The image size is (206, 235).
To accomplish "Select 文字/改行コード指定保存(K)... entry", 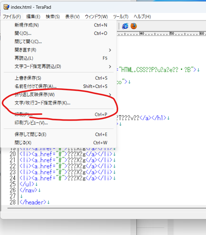I will [58, 103].
